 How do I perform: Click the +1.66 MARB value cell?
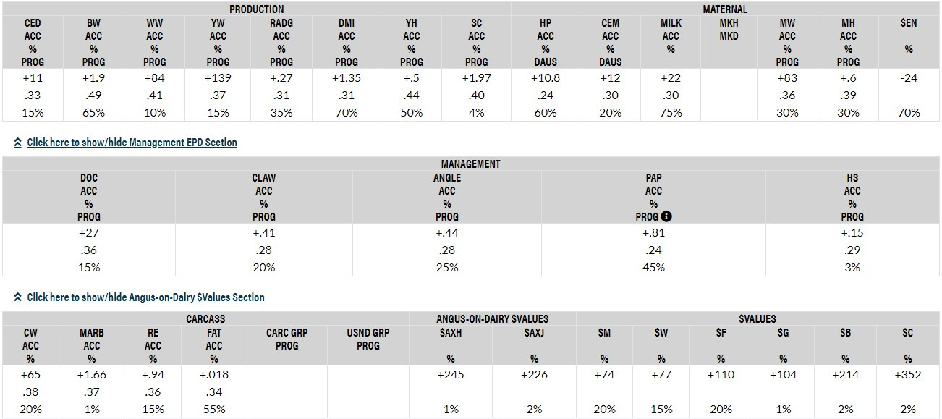coord(92,374)
